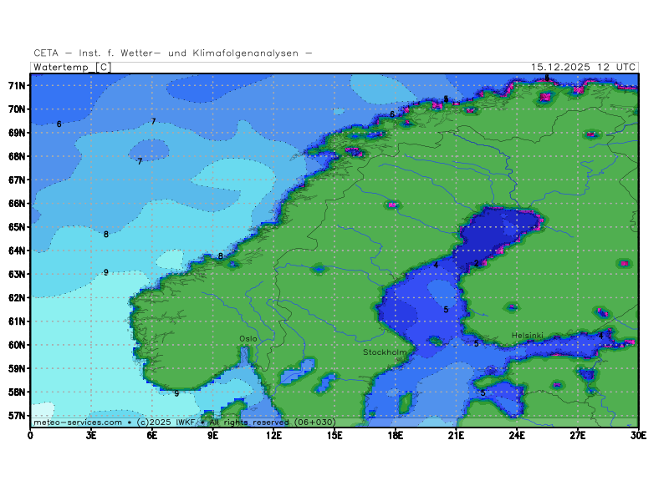Click the 15.12.2025 12 UTC timestamp
Screen dimensions: 669x501
[x=584, y=67]
